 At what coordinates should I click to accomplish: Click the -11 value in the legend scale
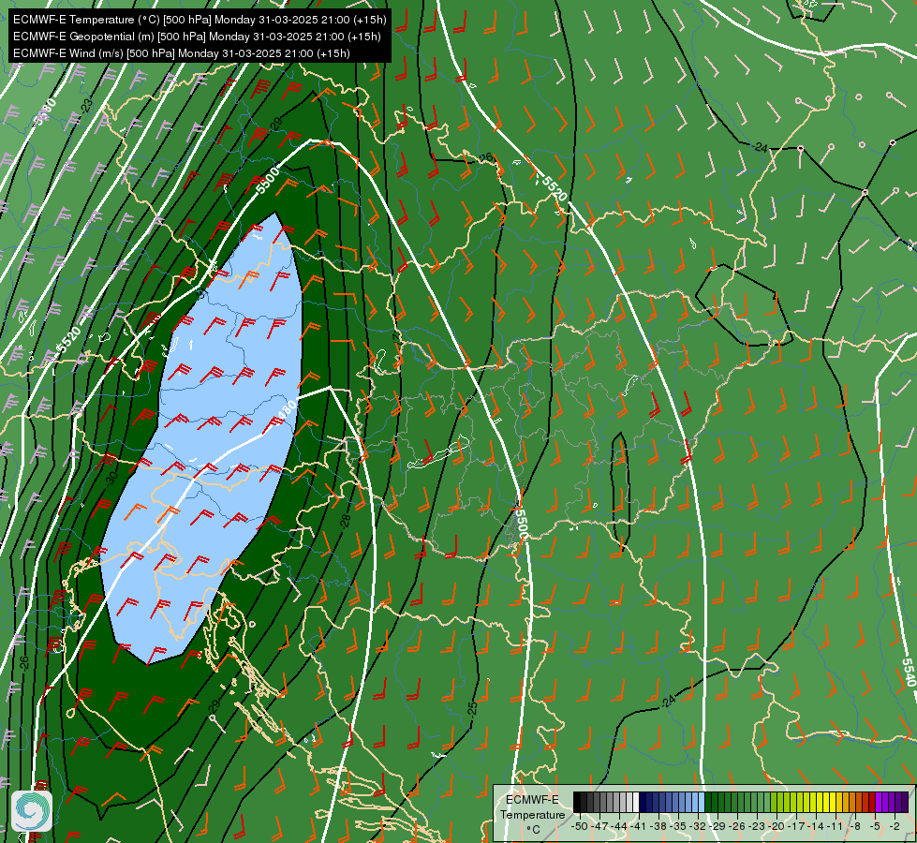pyautogui.click(x=836, y=826)
